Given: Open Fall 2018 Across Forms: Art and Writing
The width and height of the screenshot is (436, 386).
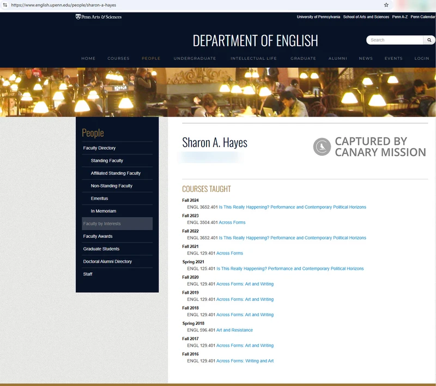Looking at the screenshot, I should (x=245, y=315).
